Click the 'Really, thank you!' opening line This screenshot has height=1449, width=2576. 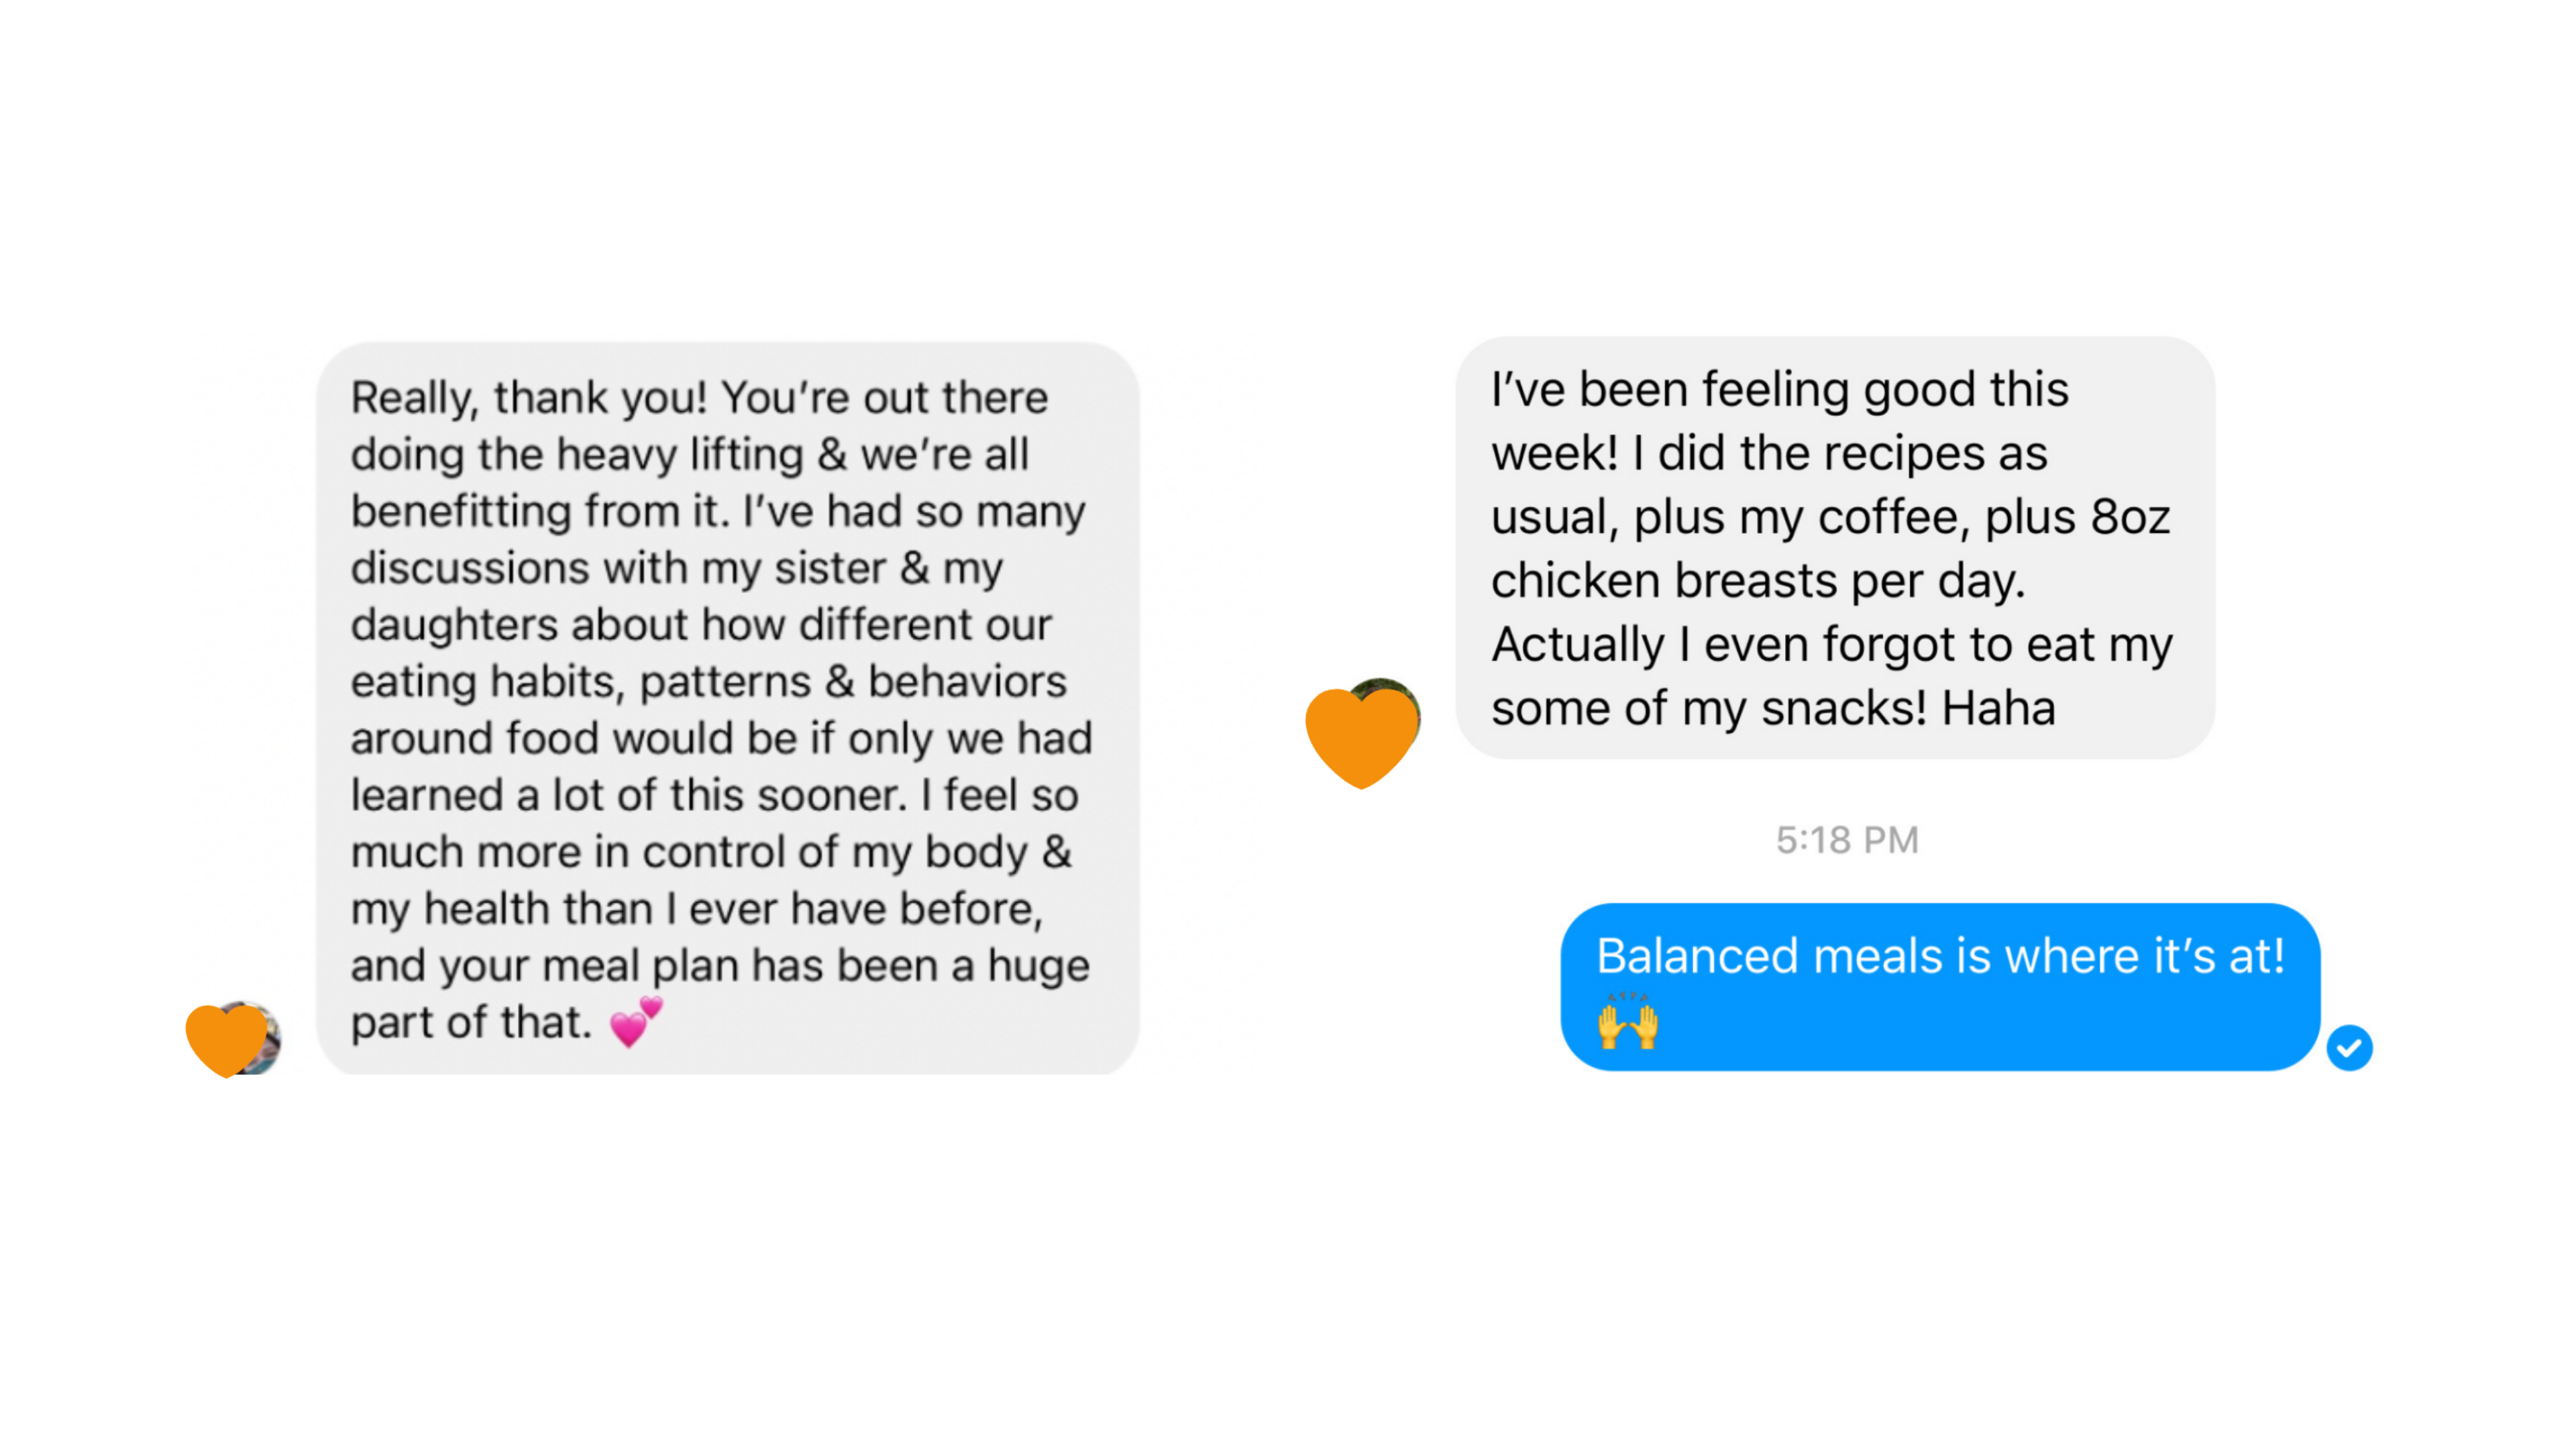[x=529, y=398]
